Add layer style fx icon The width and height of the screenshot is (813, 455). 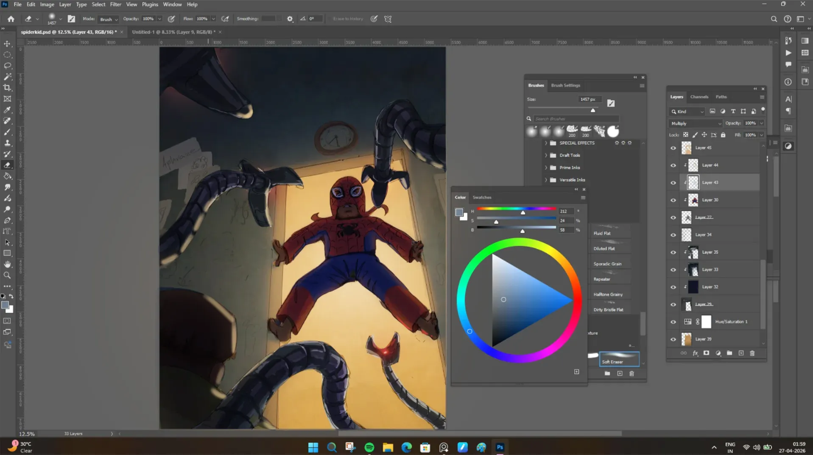pyautogui.click(x=695, y=353)
